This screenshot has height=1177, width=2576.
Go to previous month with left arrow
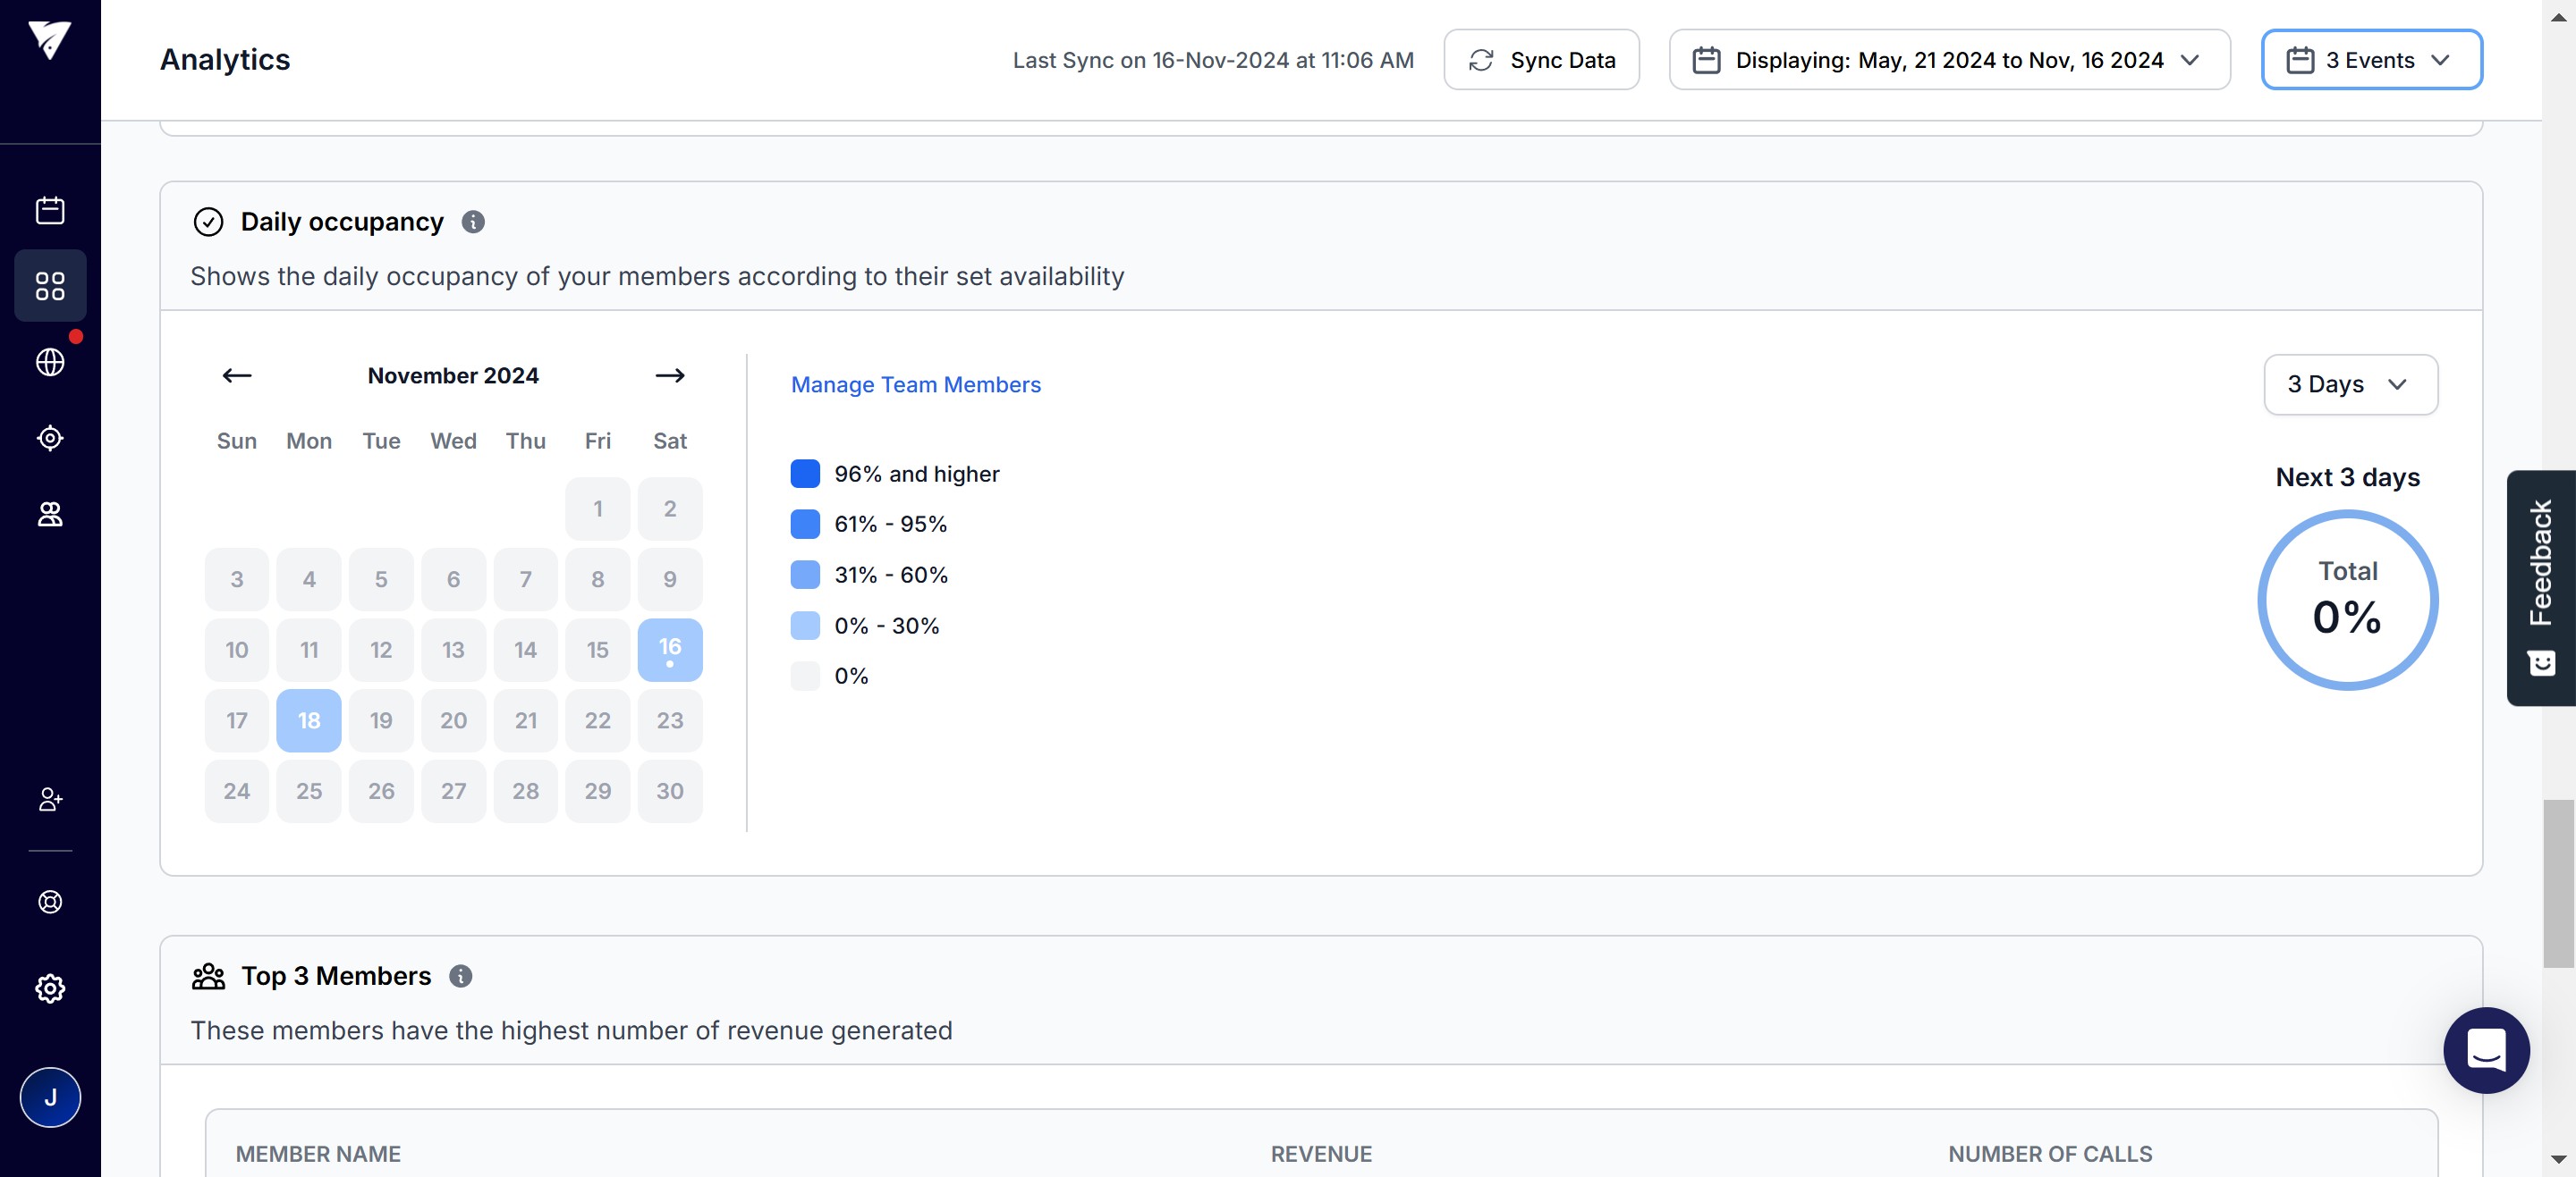[x=237, y=375]
